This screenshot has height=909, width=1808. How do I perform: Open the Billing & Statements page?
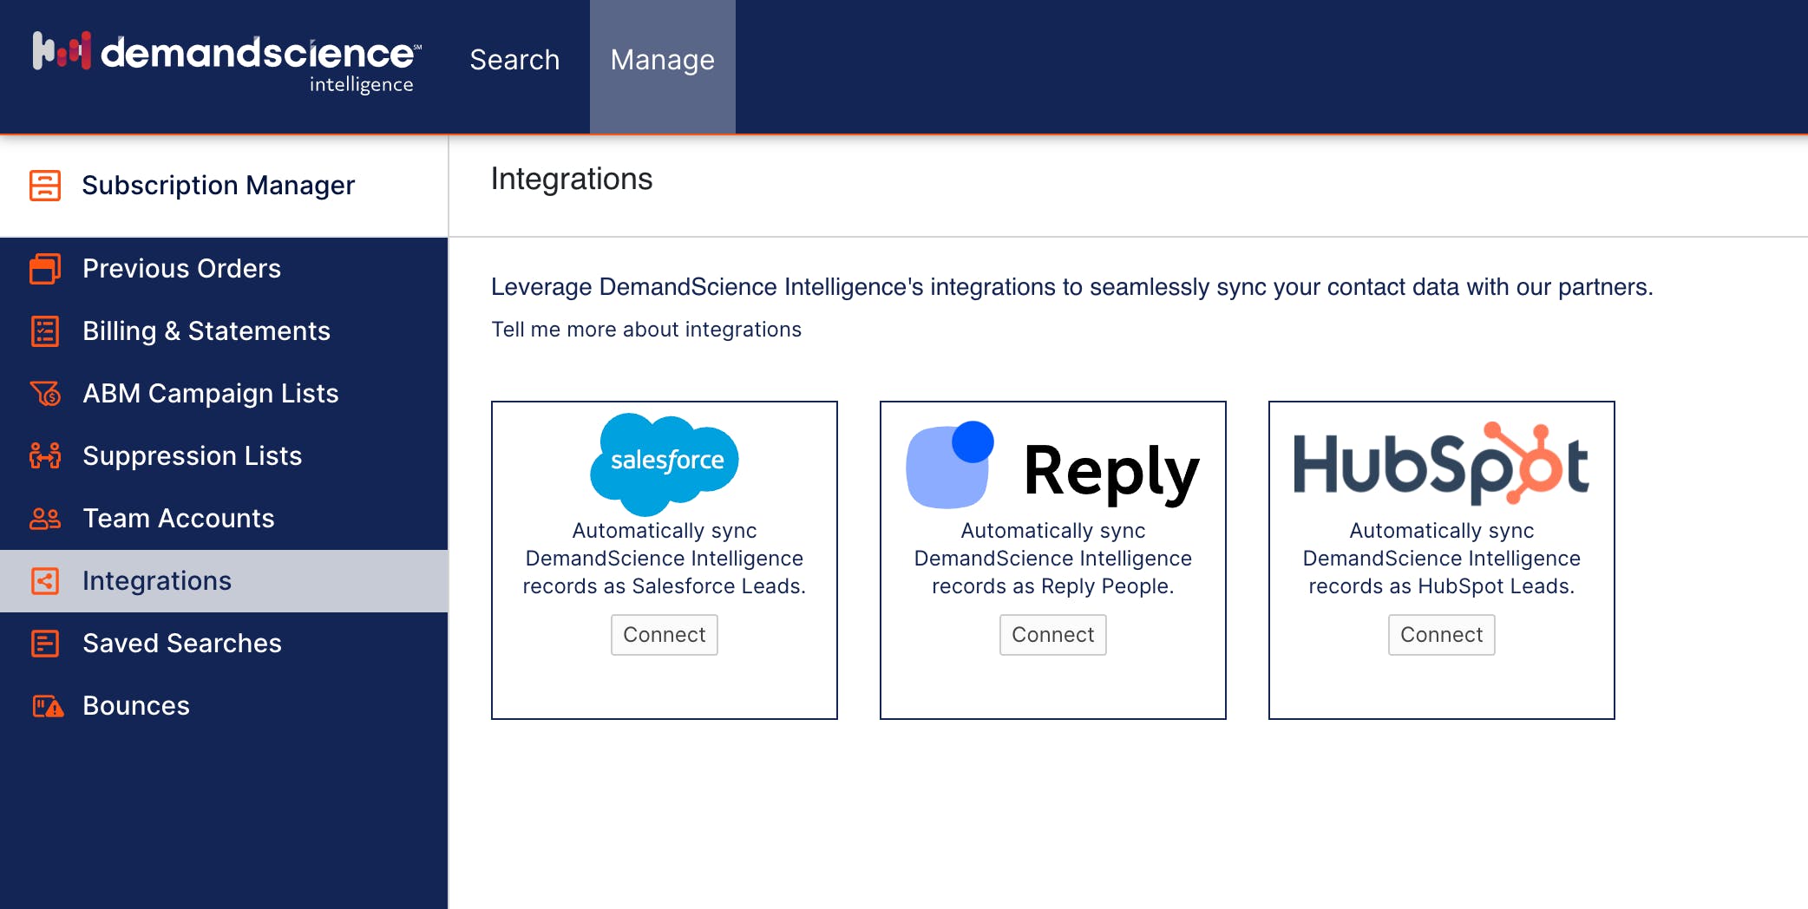[x=206, y=331]
